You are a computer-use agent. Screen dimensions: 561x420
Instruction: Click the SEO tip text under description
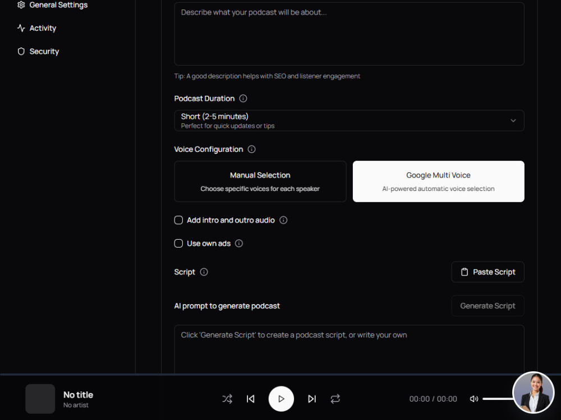(267, 76)
